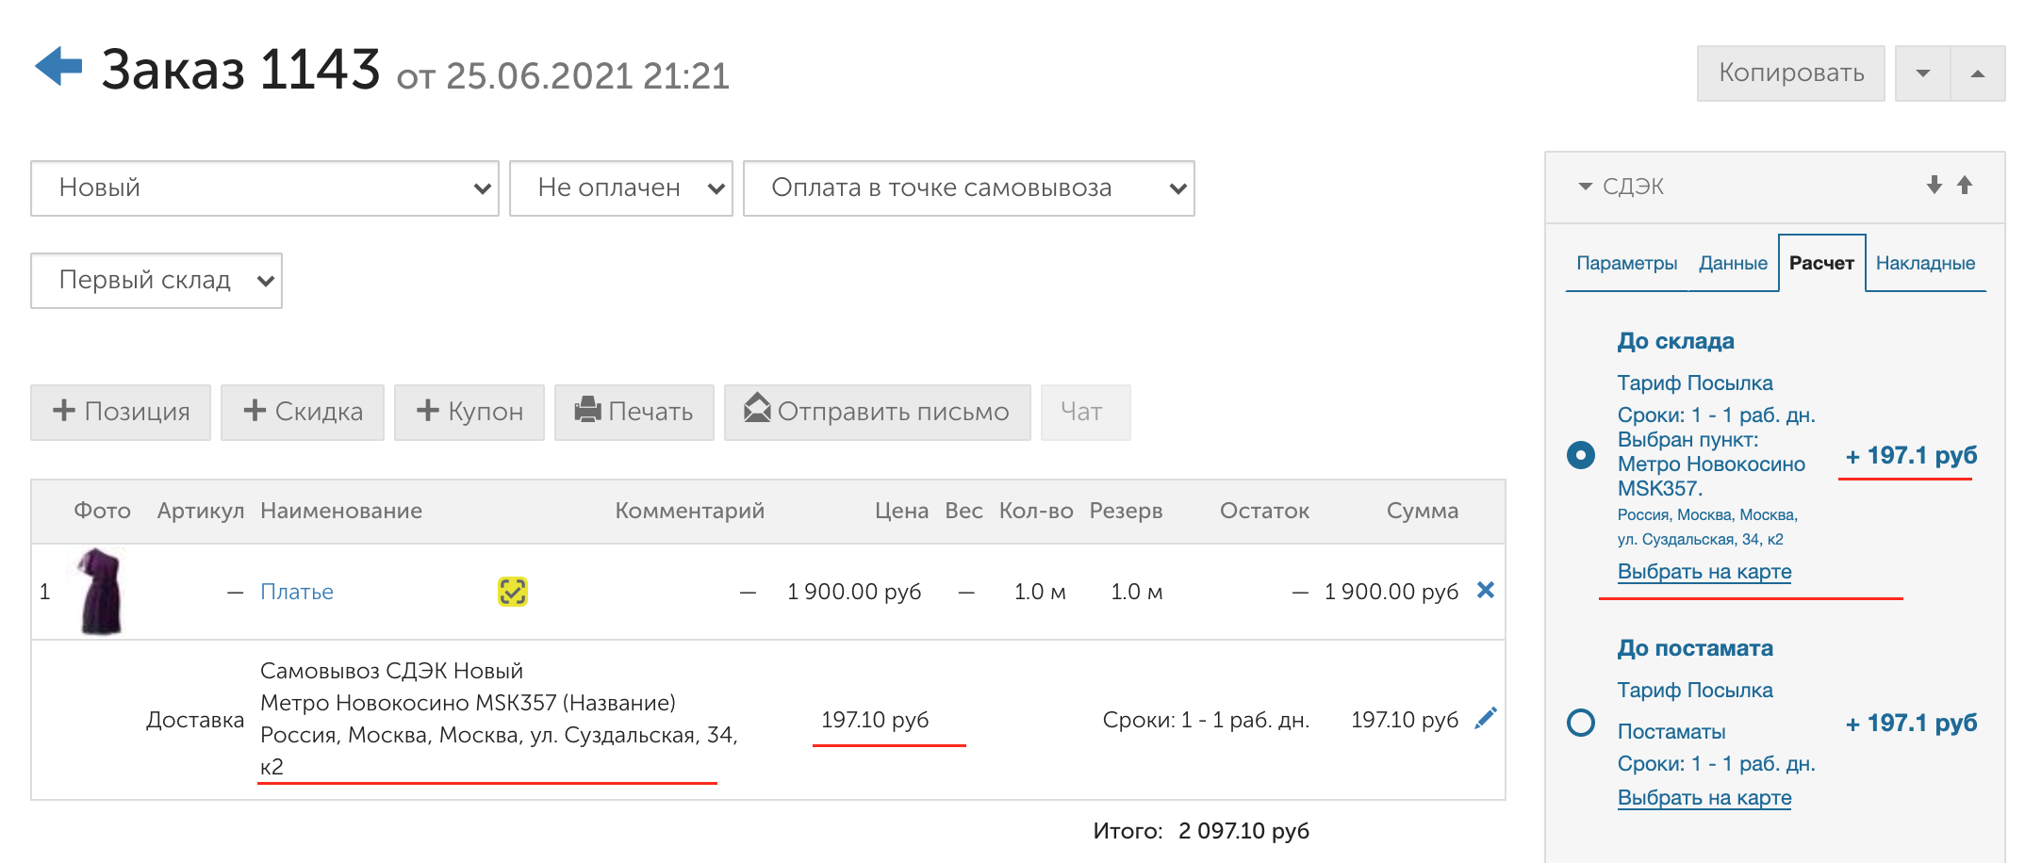The width and height of the screenshot is (2025, 863).
Task: Open the Первый склад warehouse dropdown
Action: [x=156, y=281]
